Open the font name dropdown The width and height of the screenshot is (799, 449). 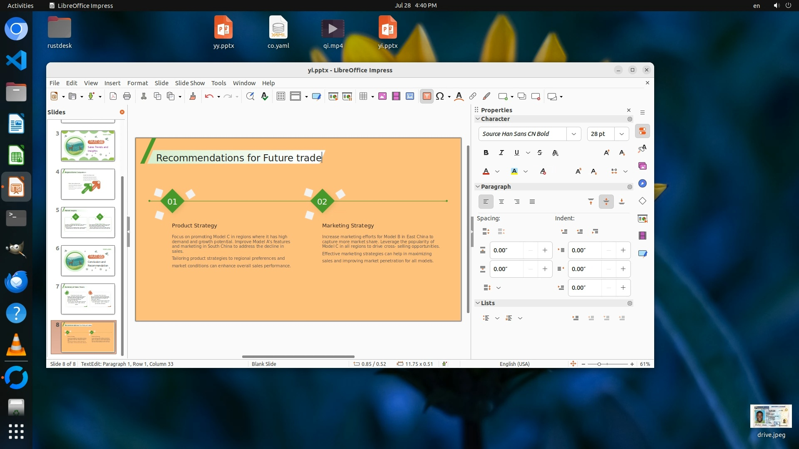[x=573, y=134]
